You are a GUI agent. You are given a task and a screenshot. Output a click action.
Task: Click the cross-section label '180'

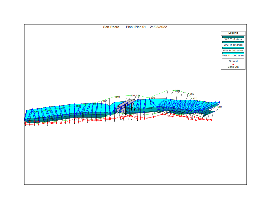click(x=105, y=101)
